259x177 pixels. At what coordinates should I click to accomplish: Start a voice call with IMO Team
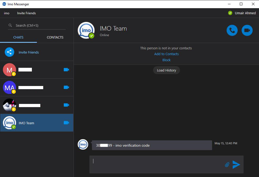(x=232, y=30)
